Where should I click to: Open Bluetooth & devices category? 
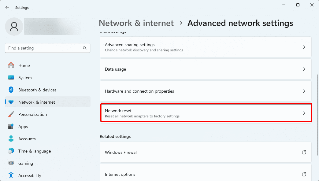[x=48, y=90]
